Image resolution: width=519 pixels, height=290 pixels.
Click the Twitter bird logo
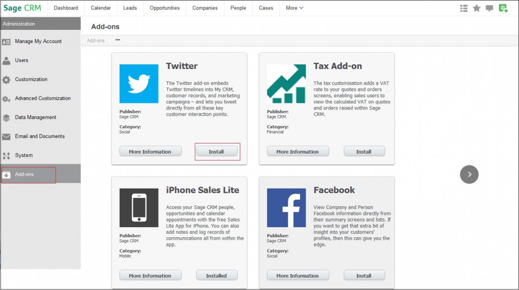[x=139, y=84]
